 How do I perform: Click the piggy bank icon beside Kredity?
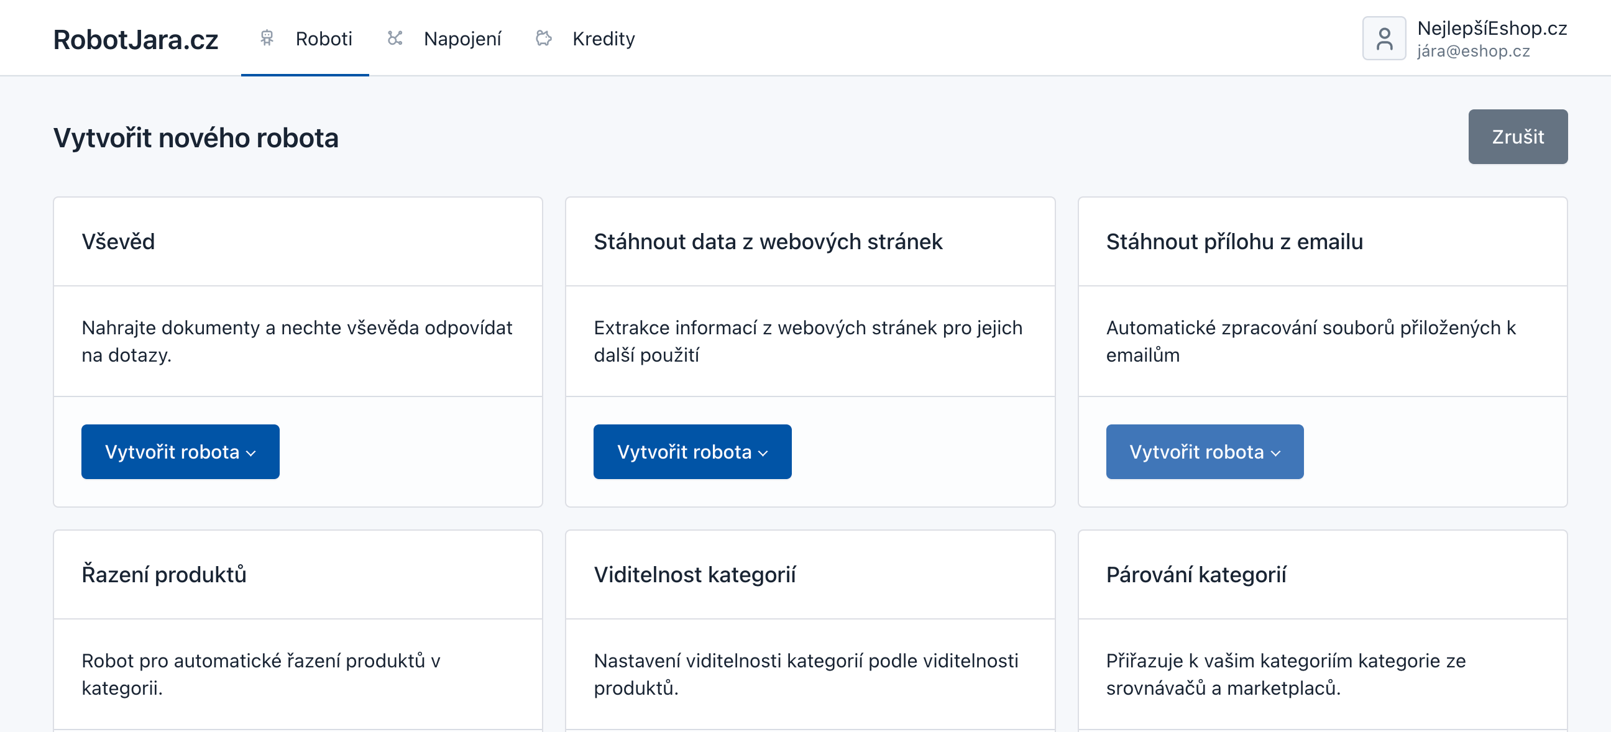[543, 39]
